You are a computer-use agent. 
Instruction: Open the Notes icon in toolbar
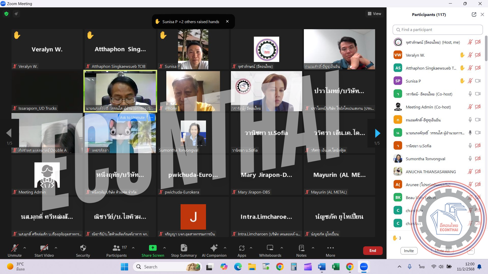point(301,248)
